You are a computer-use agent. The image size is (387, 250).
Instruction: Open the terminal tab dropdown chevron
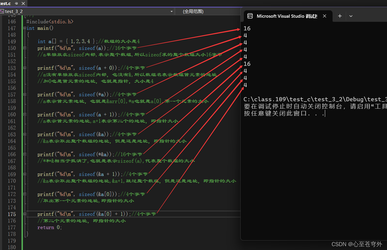(351, 16)
